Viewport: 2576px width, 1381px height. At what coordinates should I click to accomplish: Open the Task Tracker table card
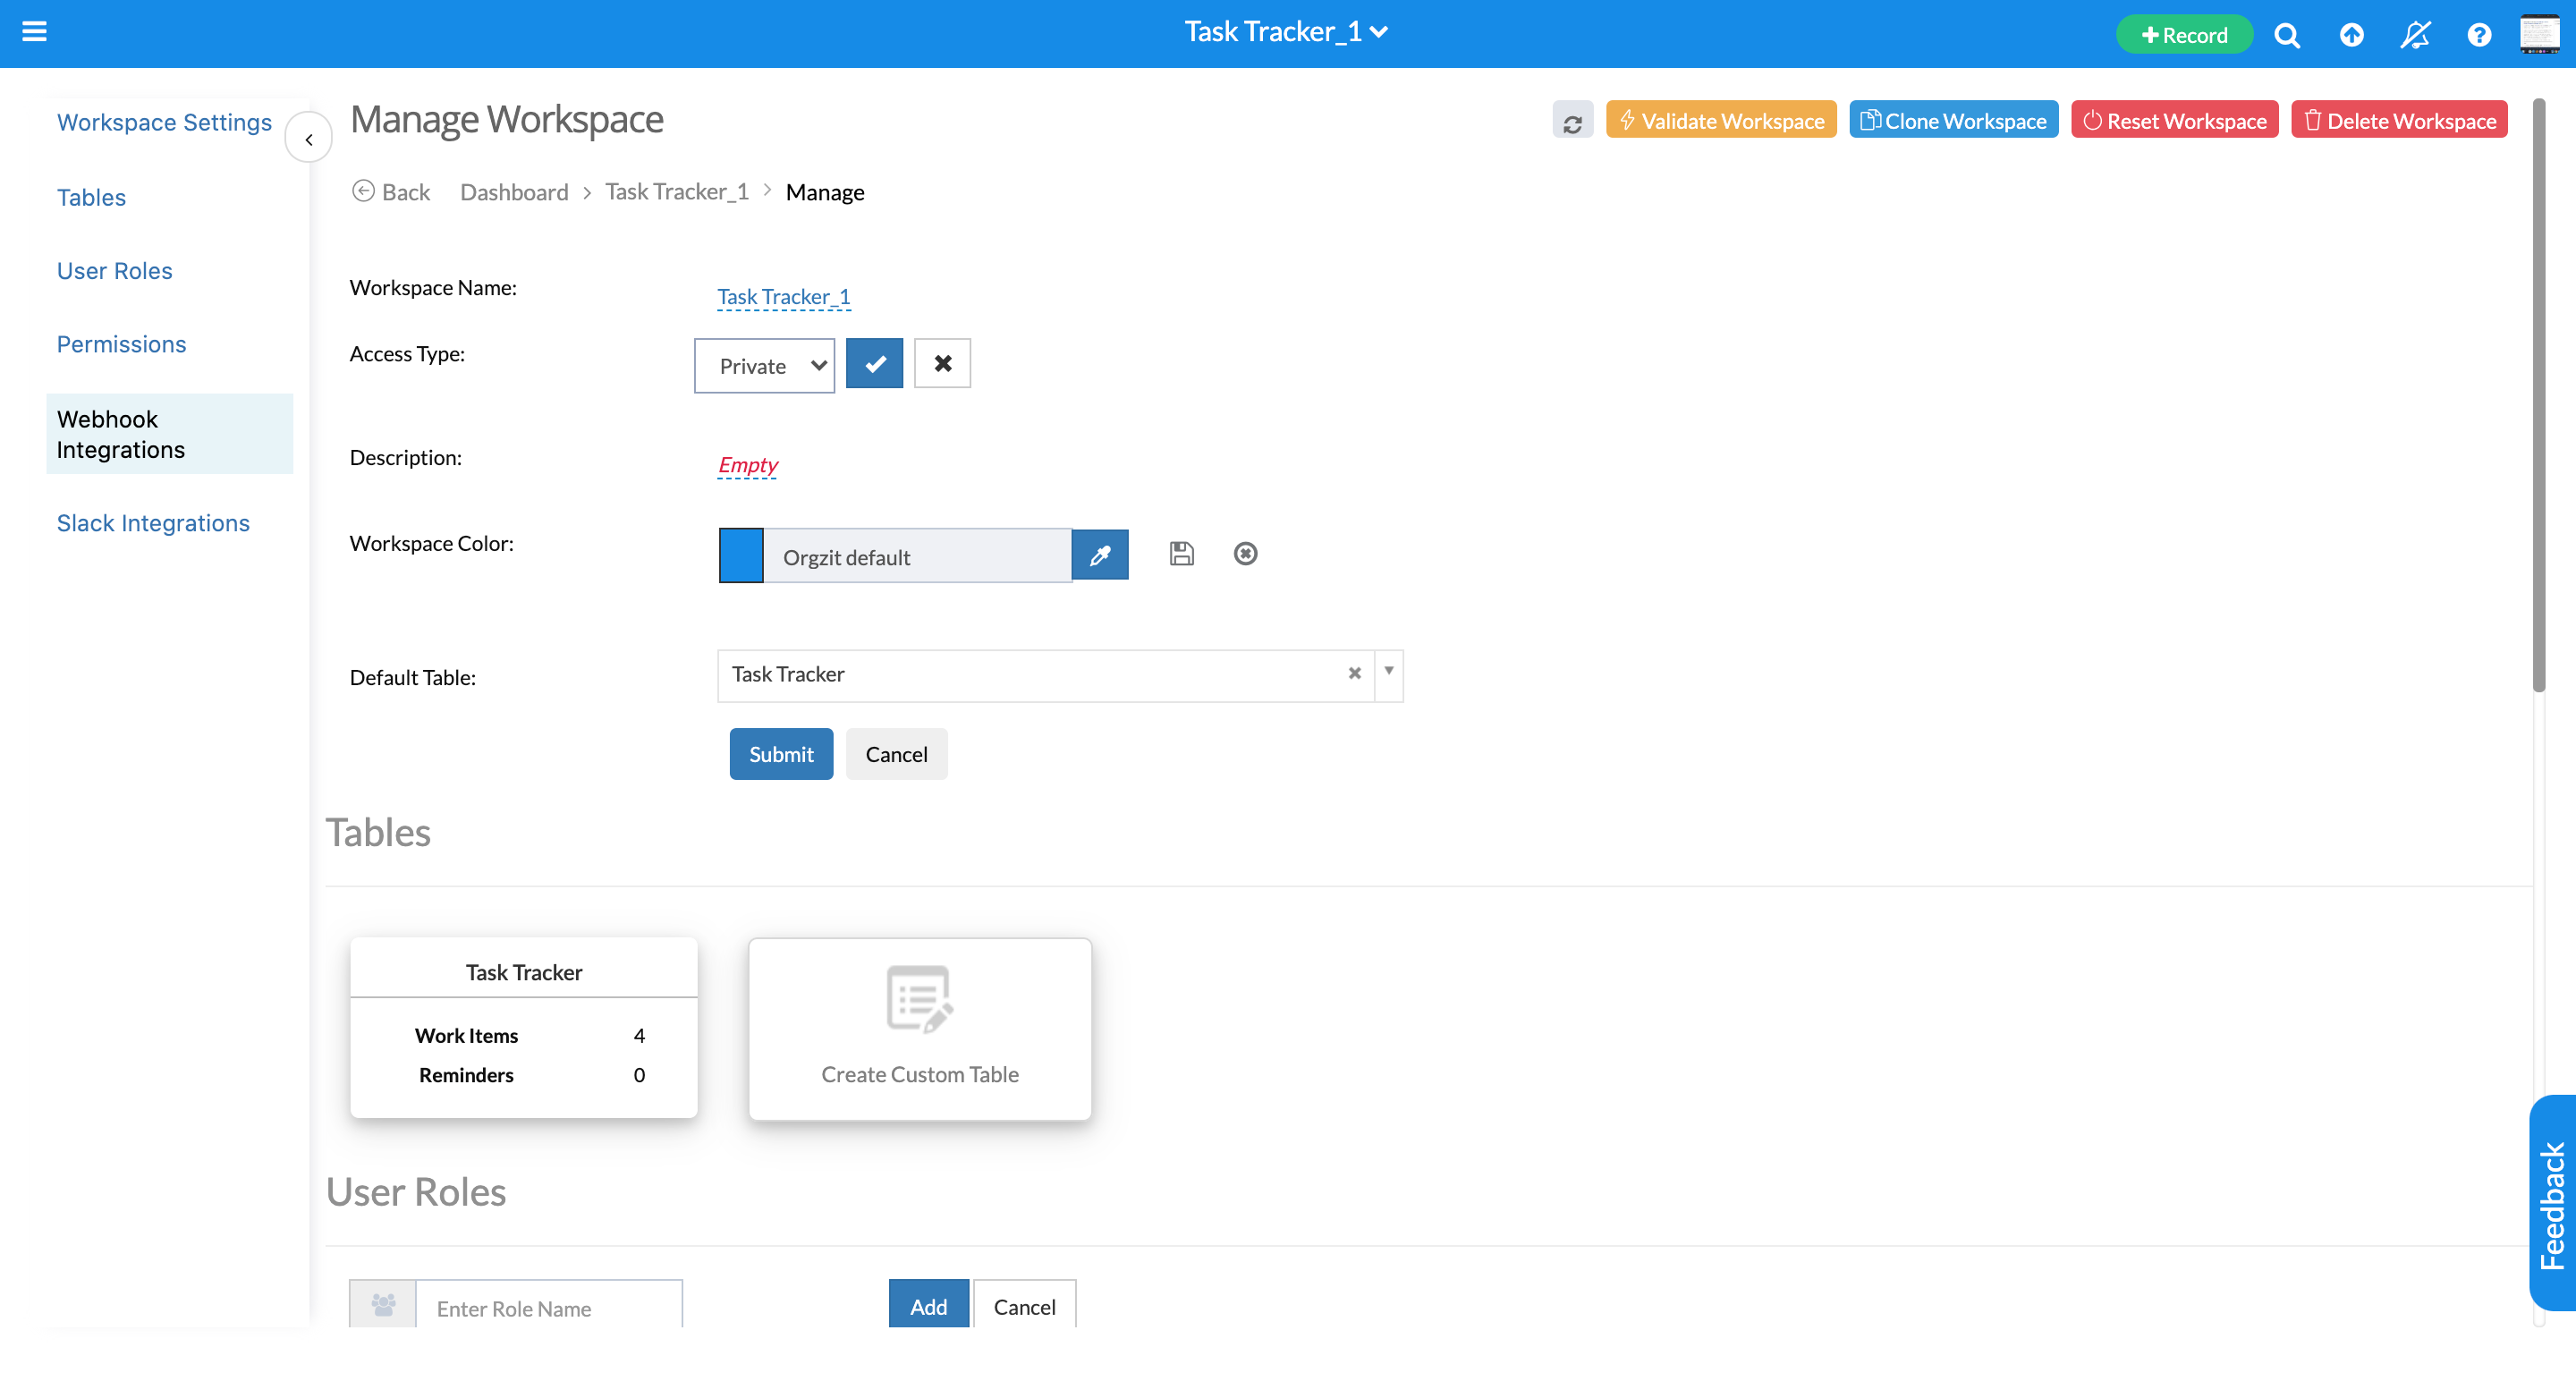coord(523,1027)
